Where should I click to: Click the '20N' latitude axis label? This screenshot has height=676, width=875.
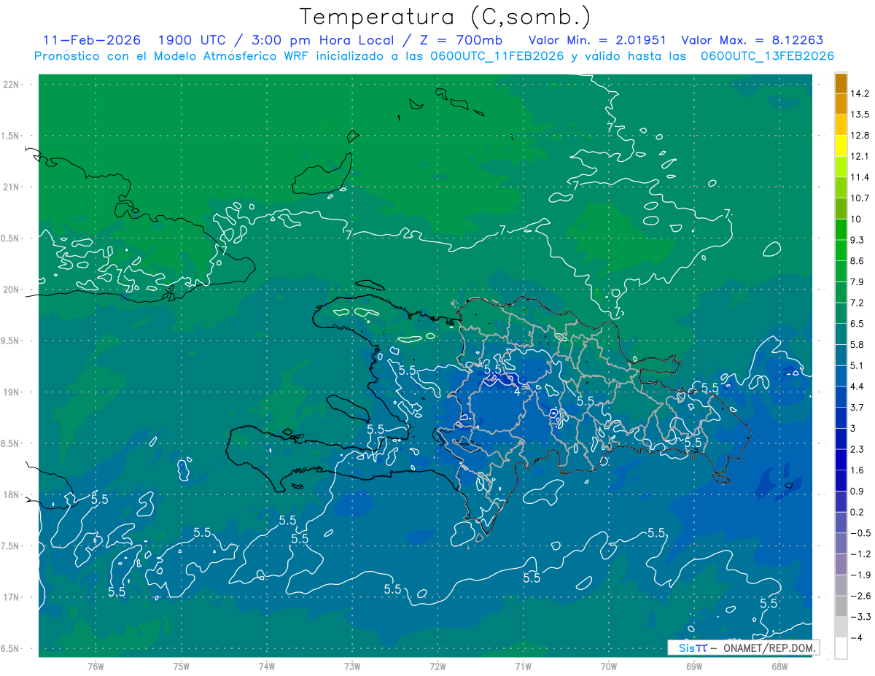pyautogui.click(x=12, y=290)
